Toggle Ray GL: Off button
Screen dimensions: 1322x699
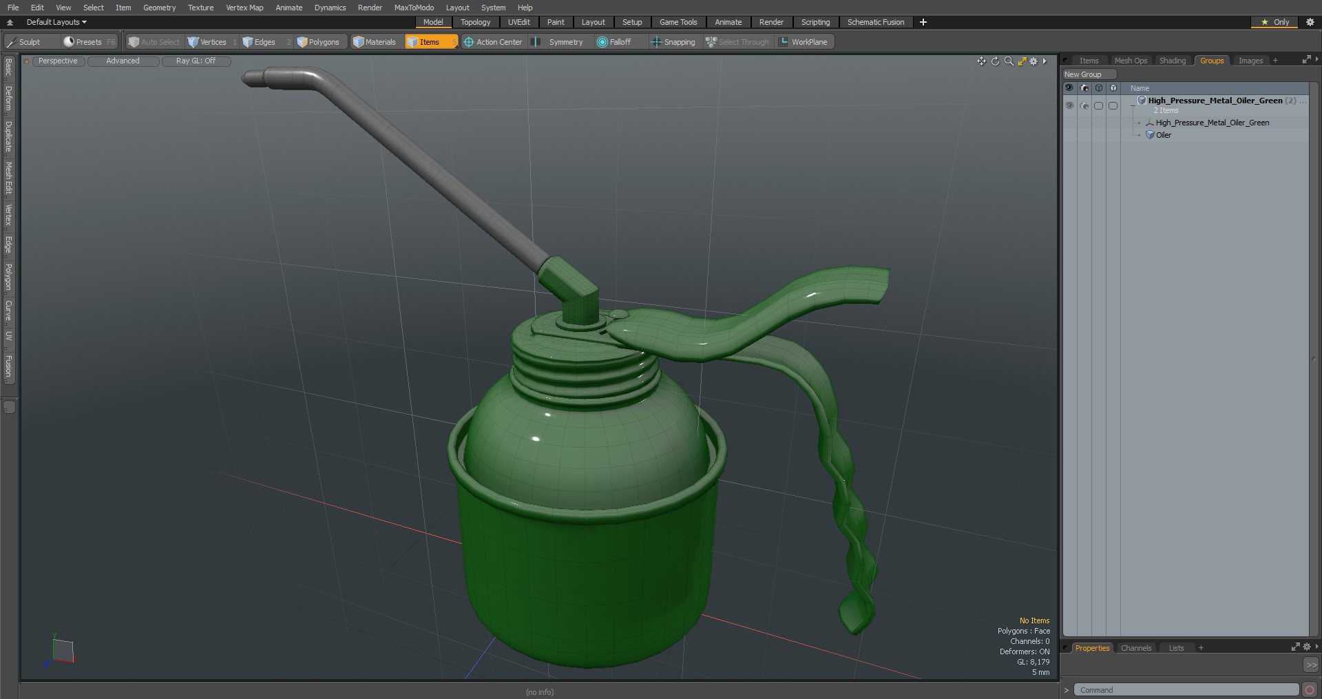click(x=196, y=61)
